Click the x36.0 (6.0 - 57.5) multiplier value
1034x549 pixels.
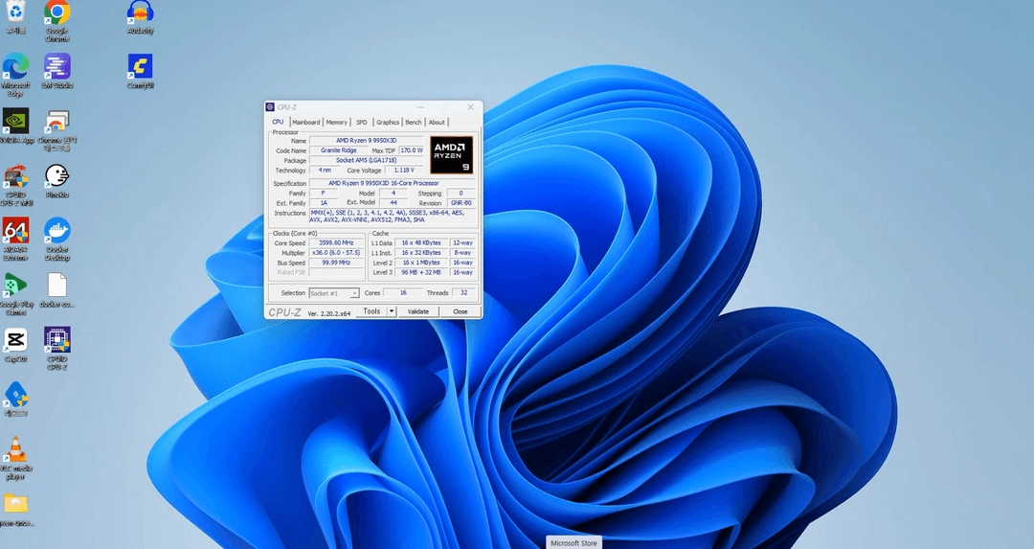[336, 253]
